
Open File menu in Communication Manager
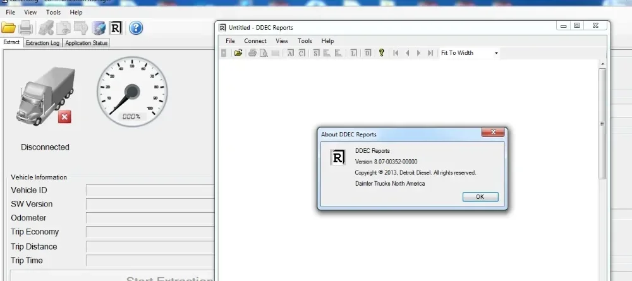[x=11, y=13]
